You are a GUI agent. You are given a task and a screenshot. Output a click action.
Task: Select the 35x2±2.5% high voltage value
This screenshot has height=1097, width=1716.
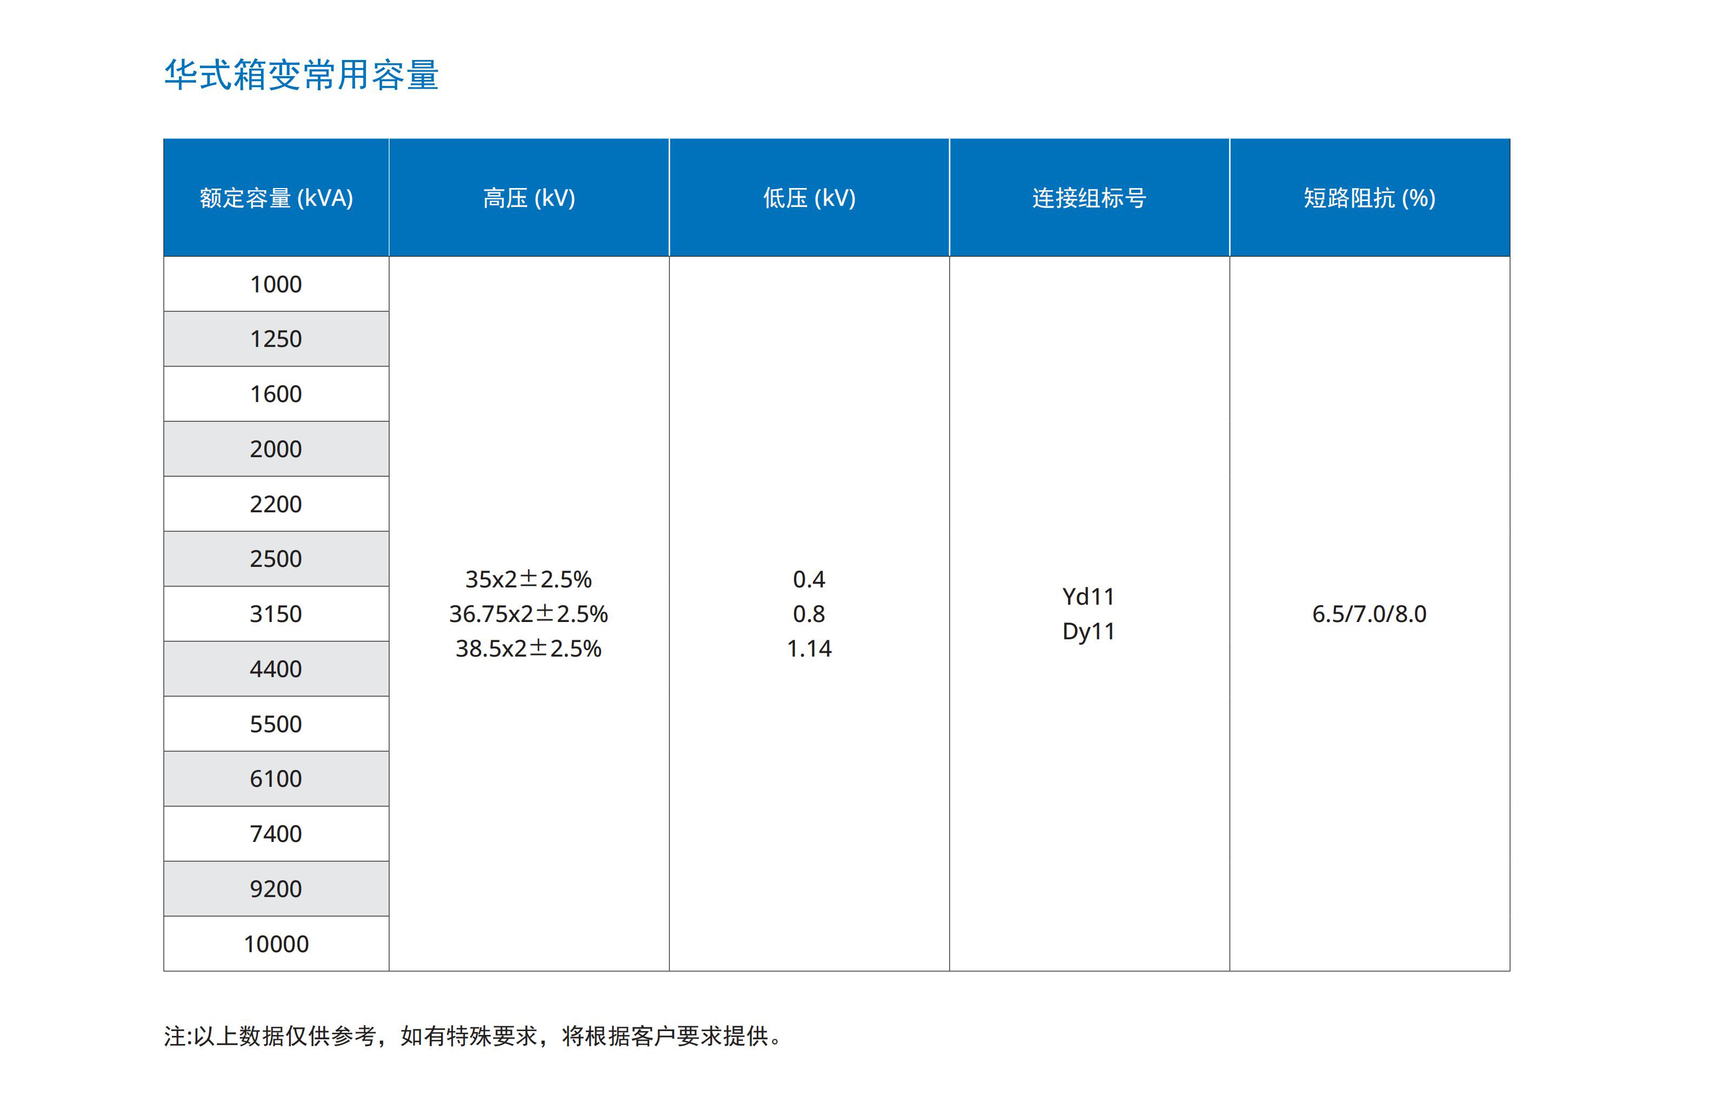click(x=529, y=579)
